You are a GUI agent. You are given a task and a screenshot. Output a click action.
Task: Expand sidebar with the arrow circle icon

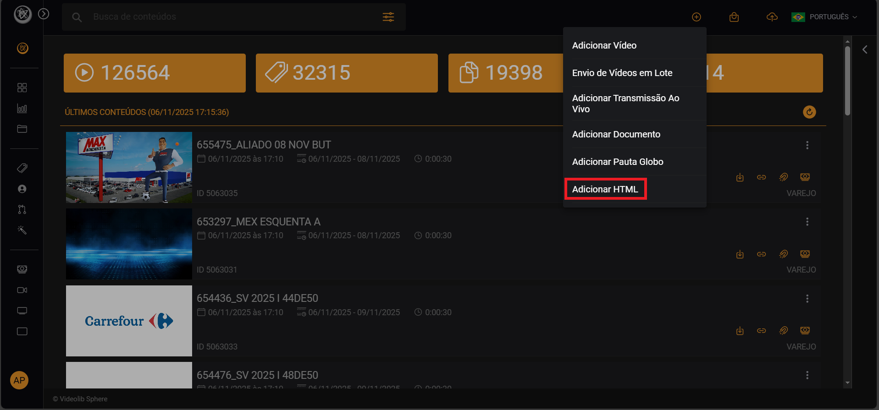tap(44, 14)
